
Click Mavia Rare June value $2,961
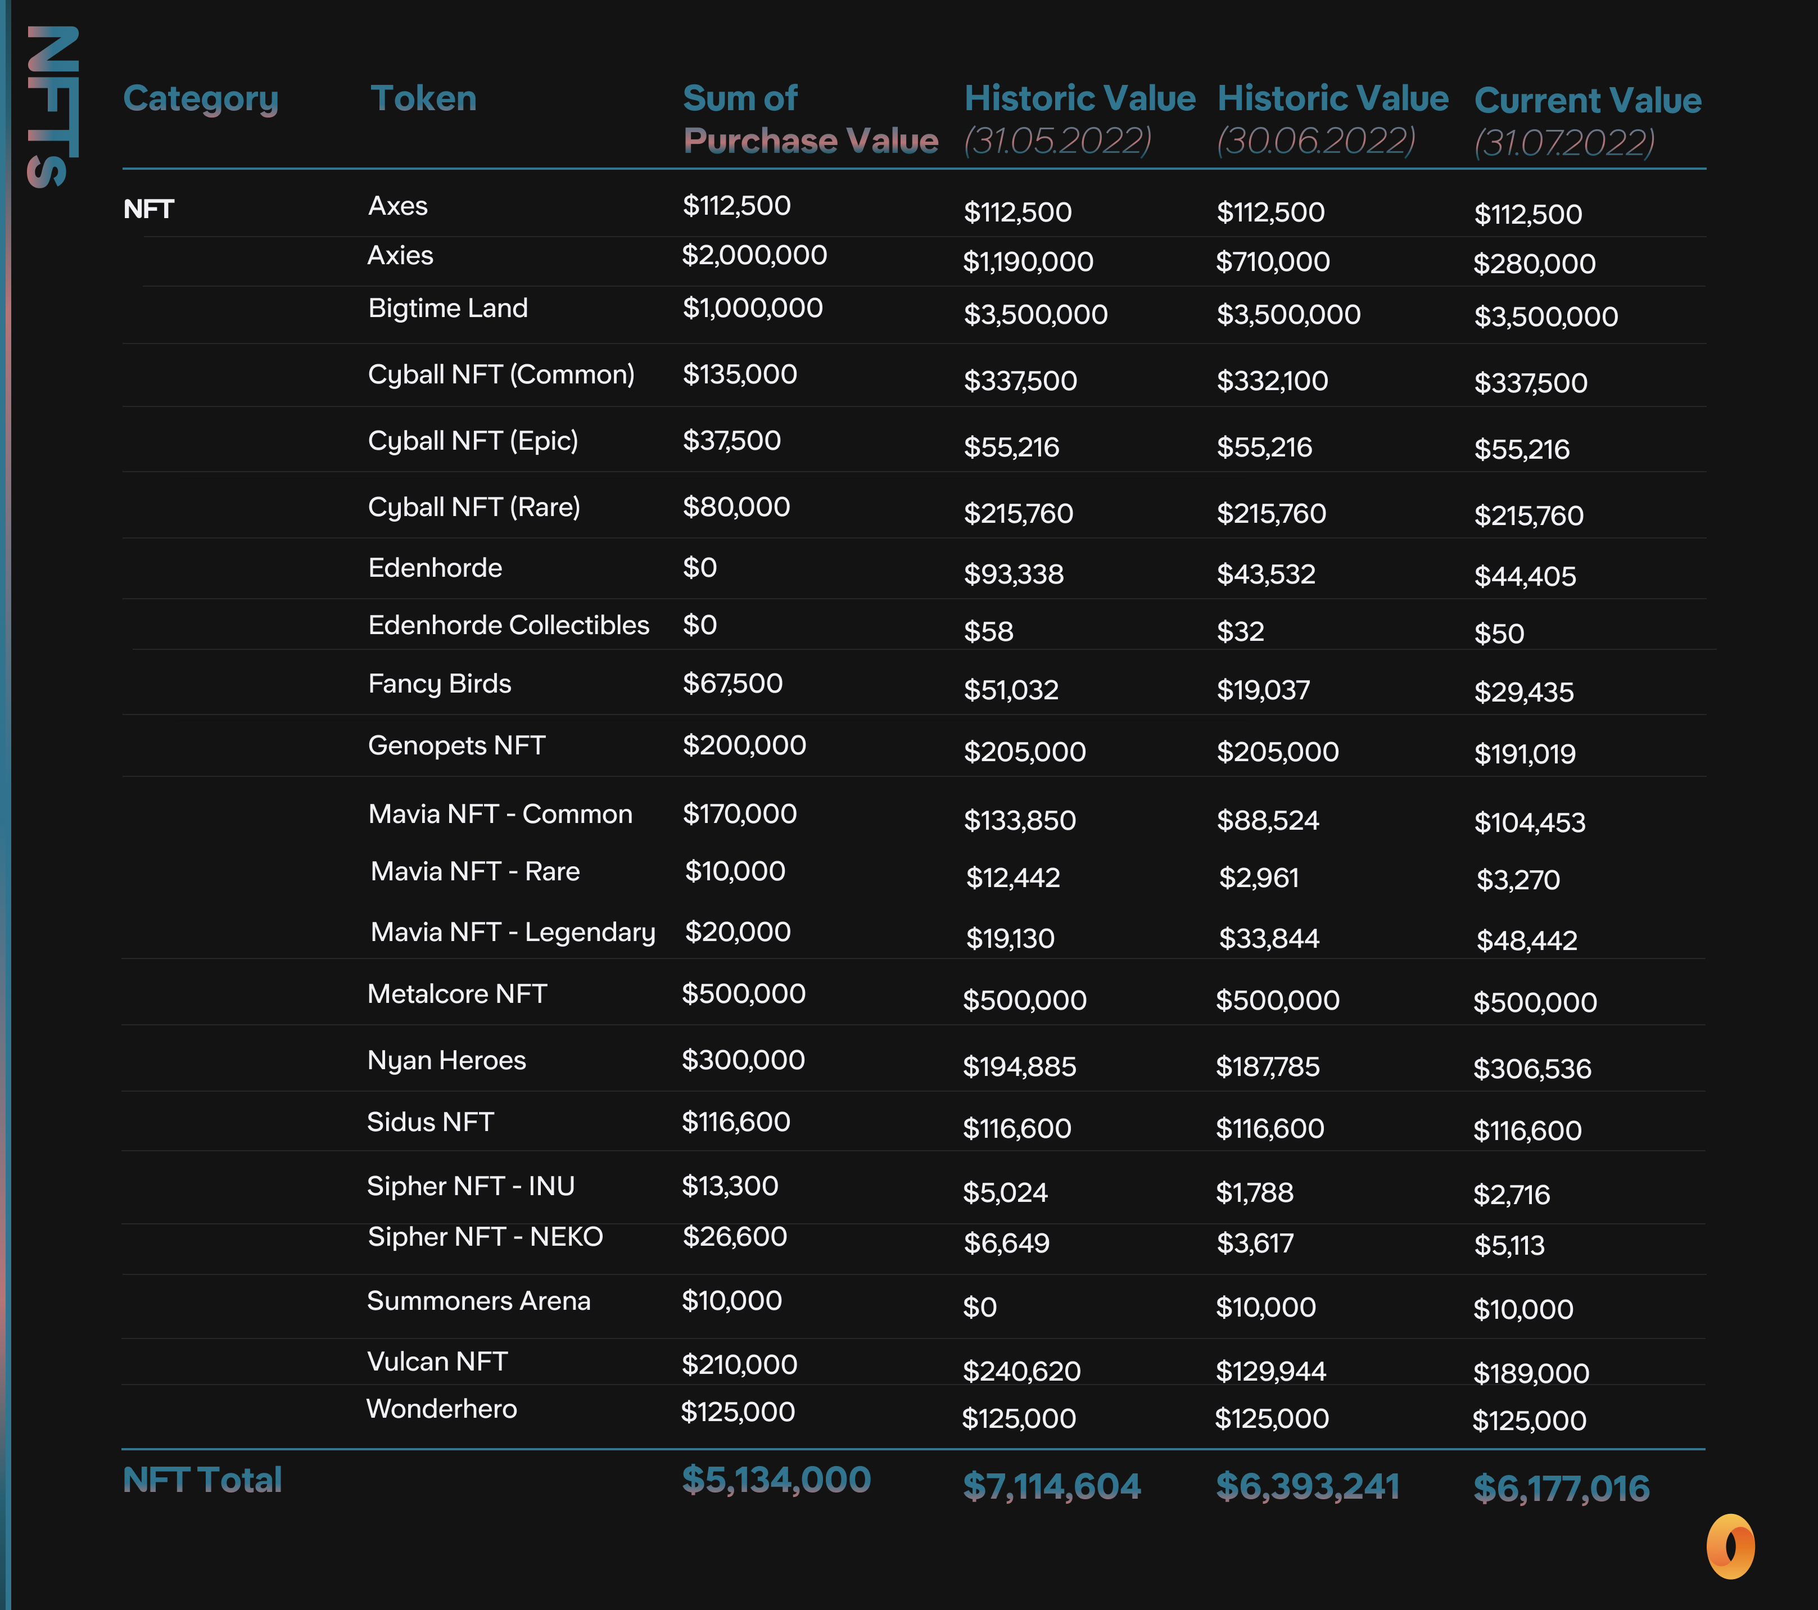pyautogui.click(x=1259, y=878)
